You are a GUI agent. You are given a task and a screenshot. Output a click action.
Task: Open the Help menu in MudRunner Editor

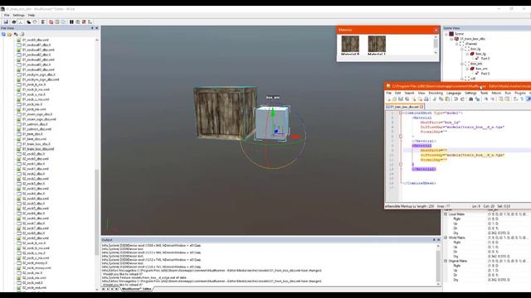click(32, 15)
